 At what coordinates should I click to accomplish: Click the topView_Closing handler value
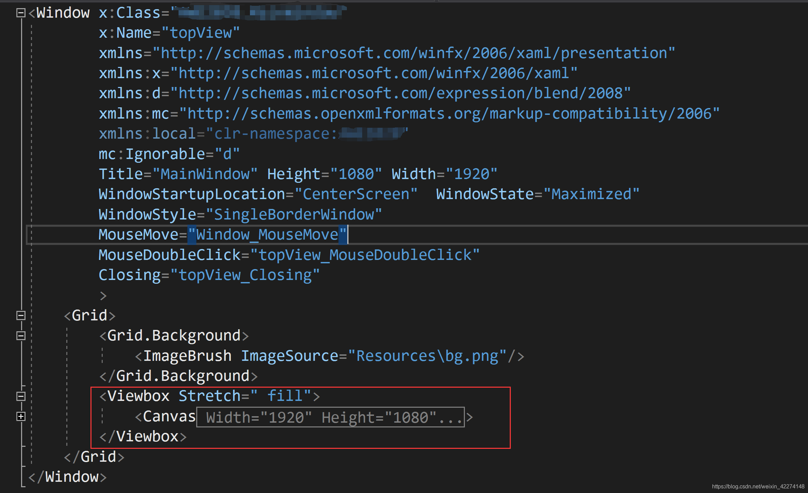245,275
